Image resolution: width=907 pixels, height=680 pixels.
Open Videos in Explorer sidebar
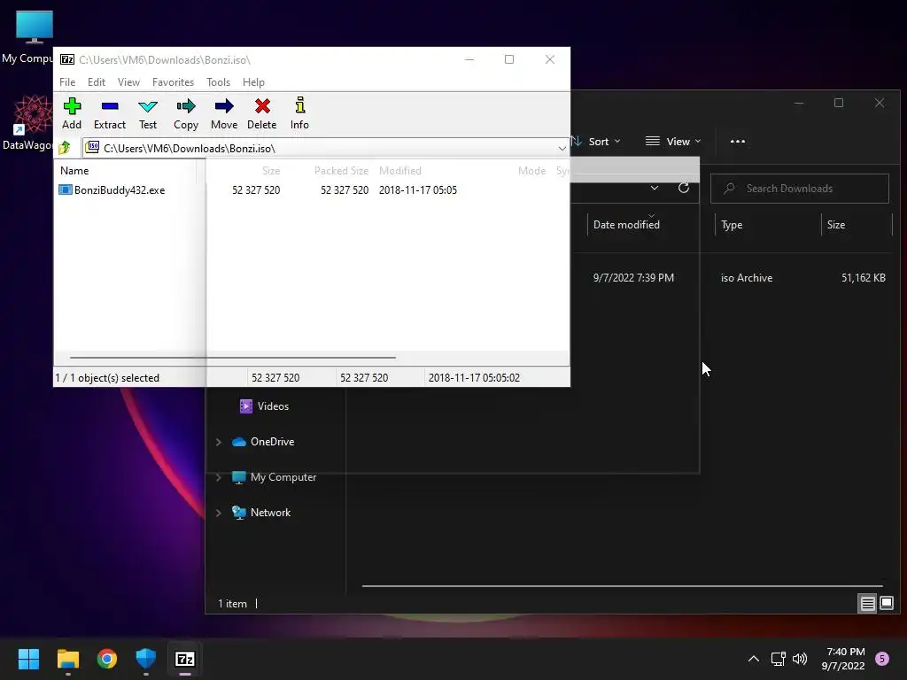click(264, 406)
